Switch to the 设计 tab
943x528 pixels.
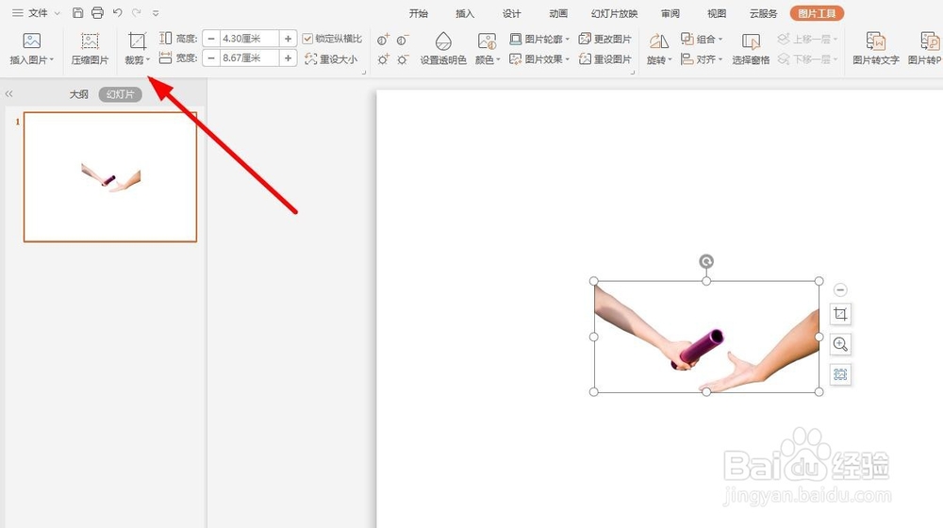tap(511, 13)
